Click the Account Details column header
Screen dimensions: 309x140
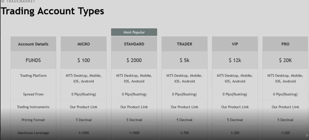(x=33, y=44)
